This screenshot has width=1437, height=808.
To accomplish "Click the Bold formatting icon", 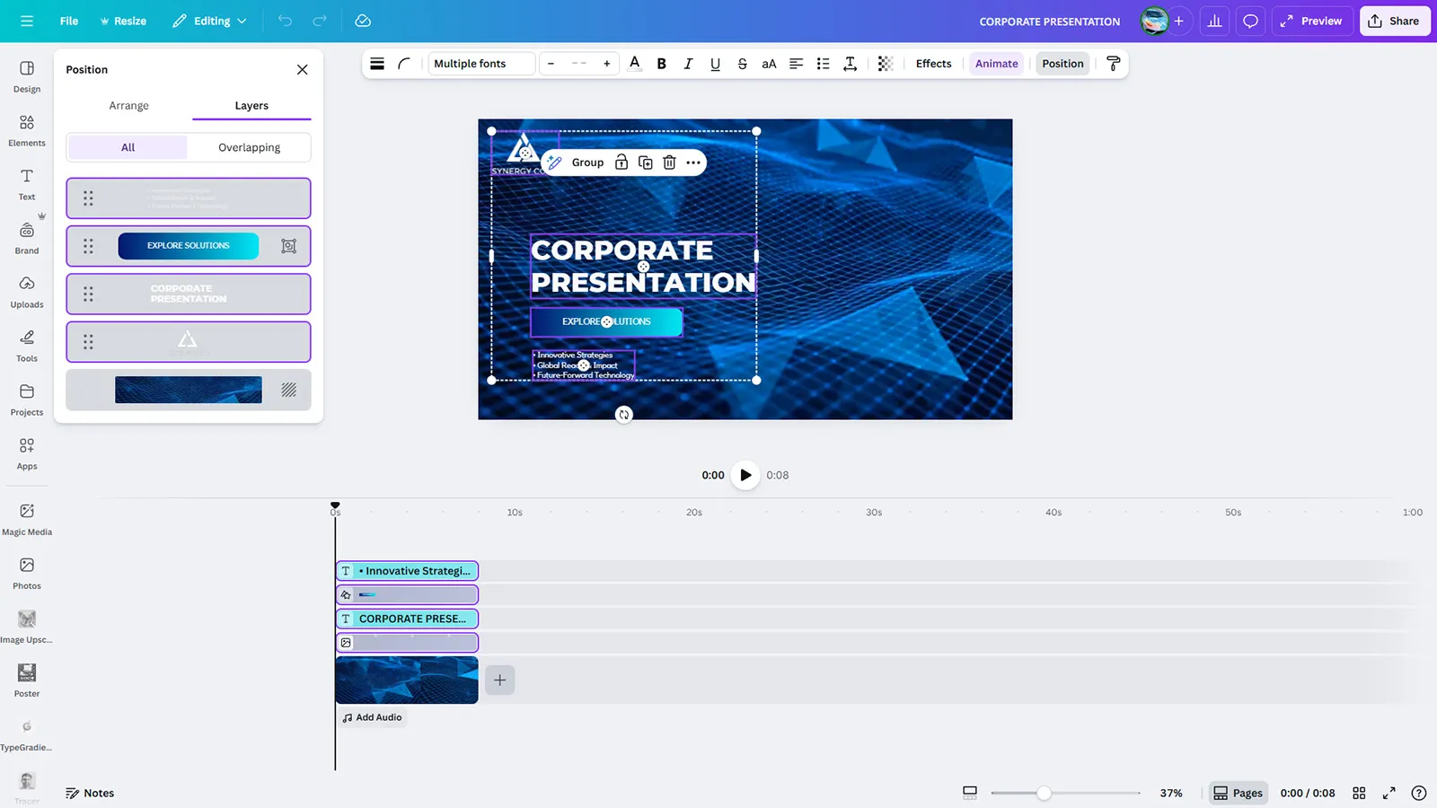I will [x=662, y=64].
